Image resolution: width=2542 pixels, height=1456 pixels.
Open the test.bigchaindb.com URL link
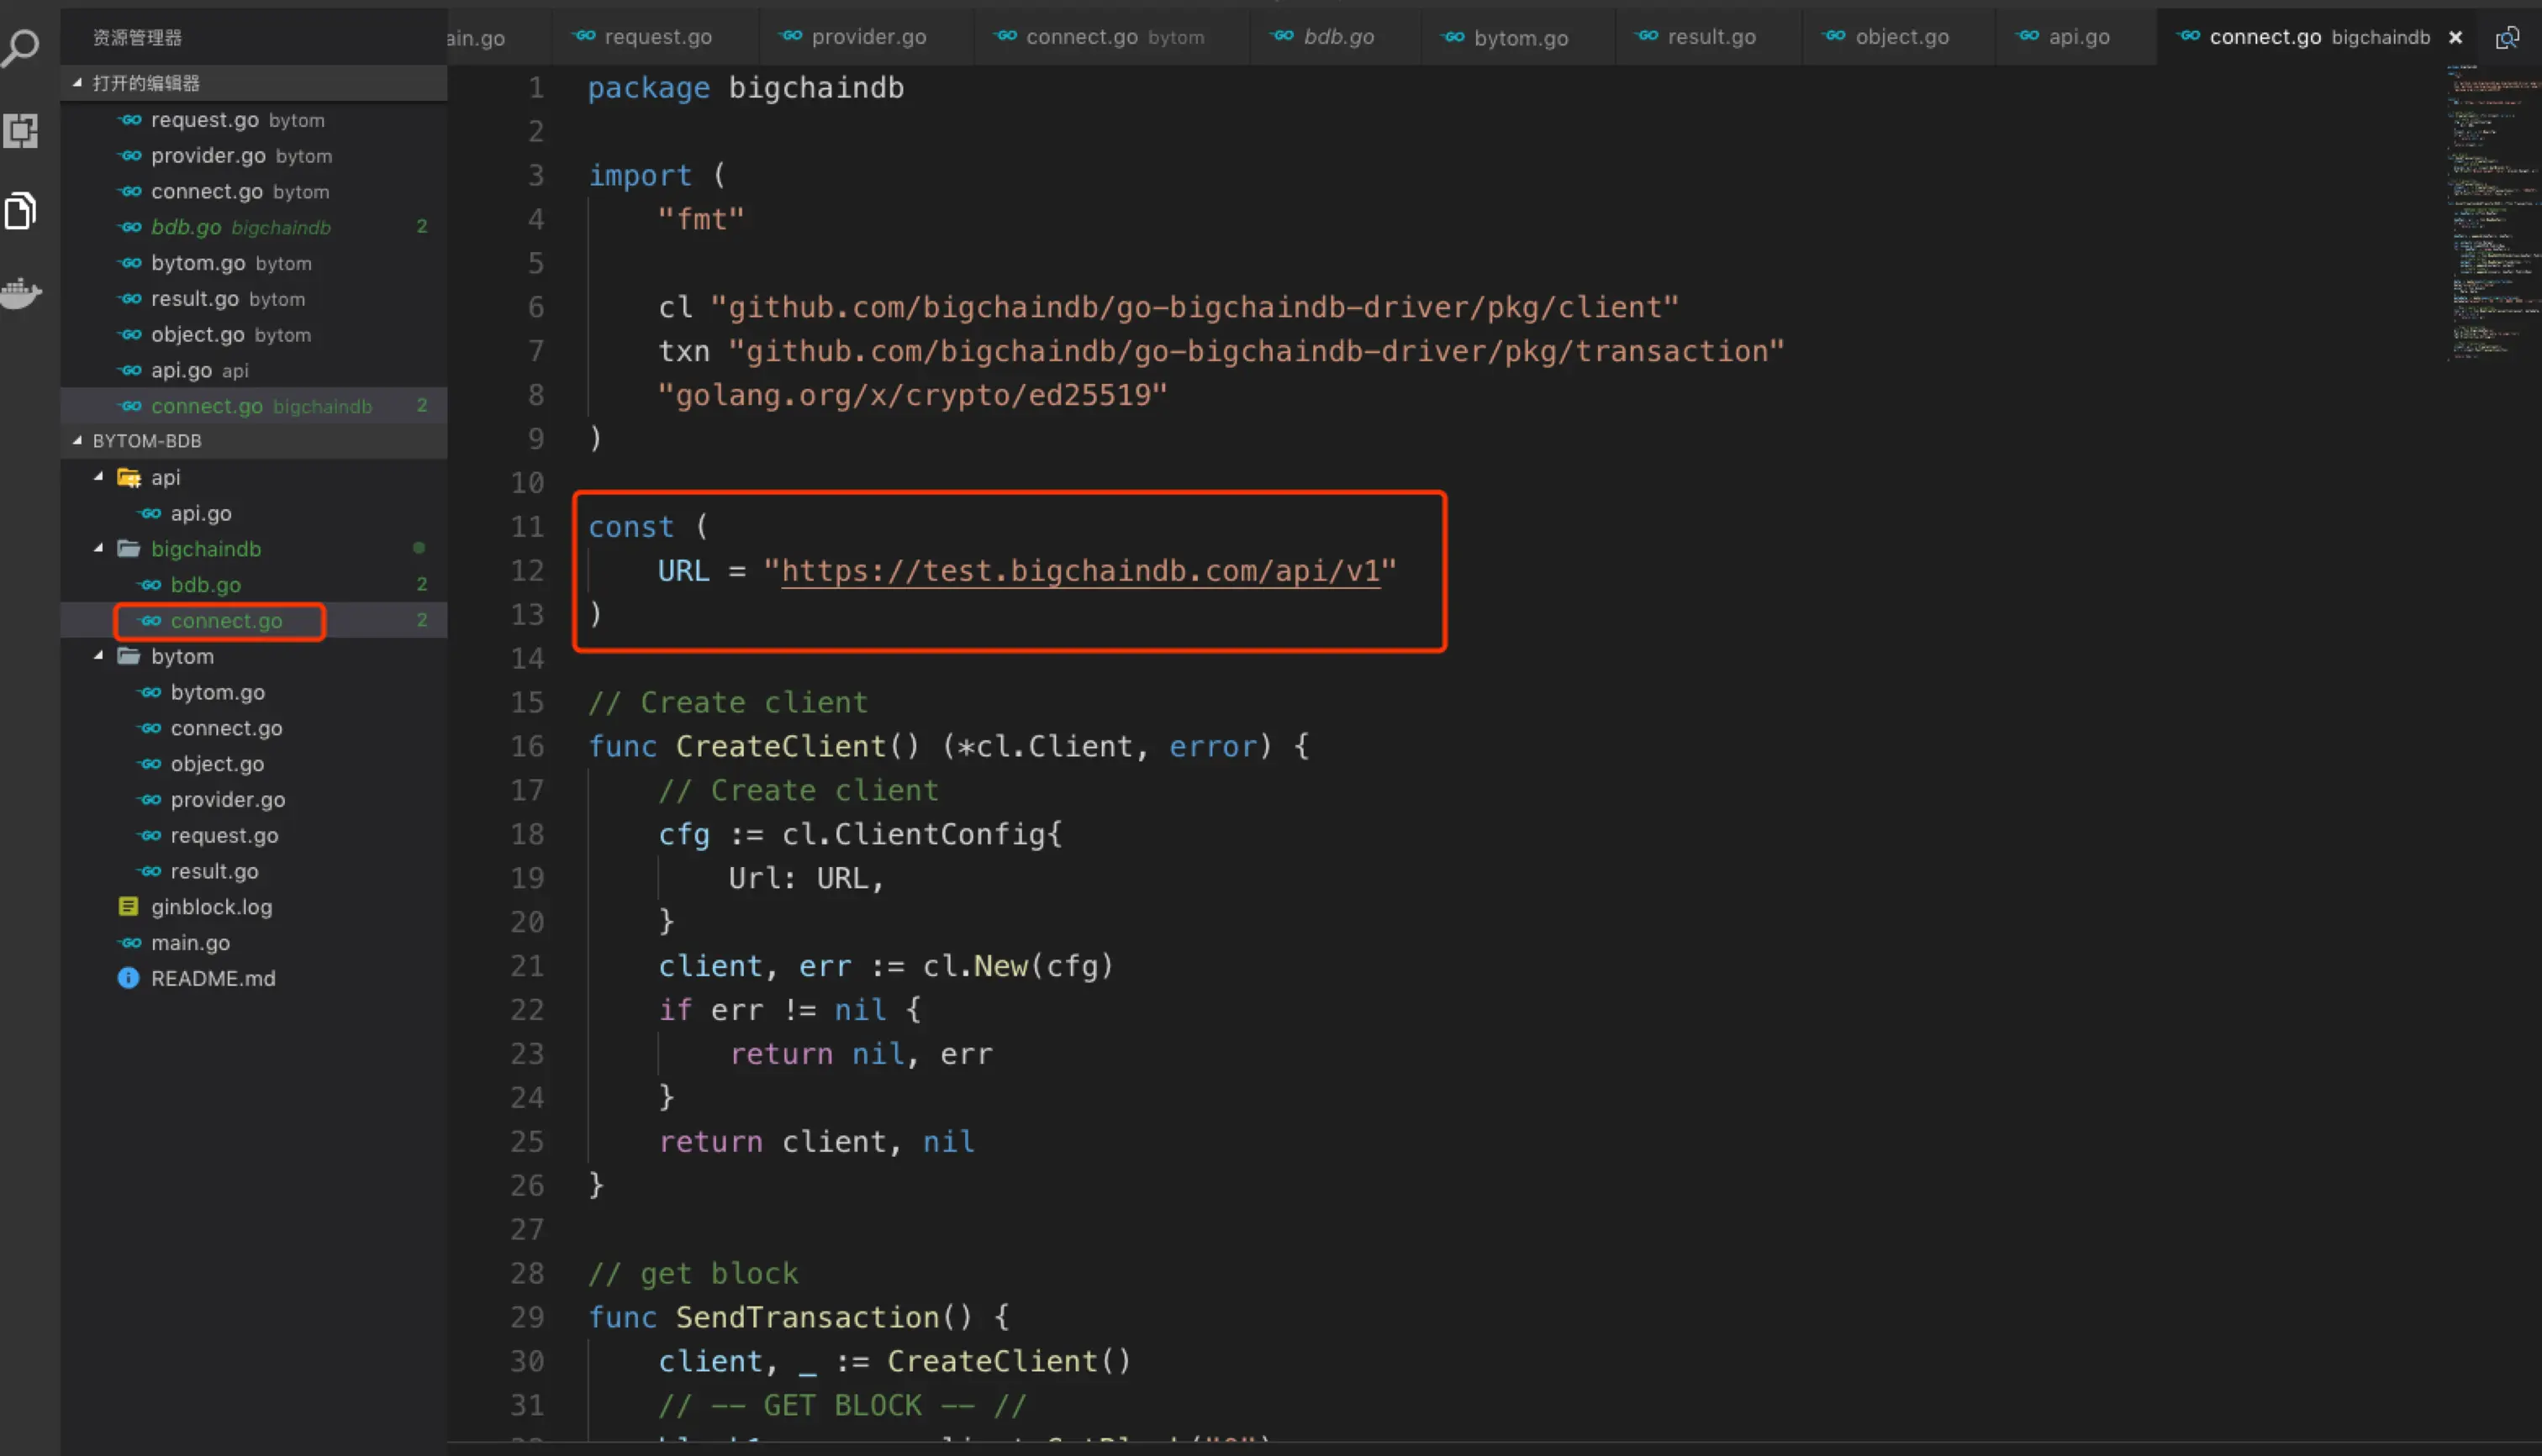click(1079, 571)
